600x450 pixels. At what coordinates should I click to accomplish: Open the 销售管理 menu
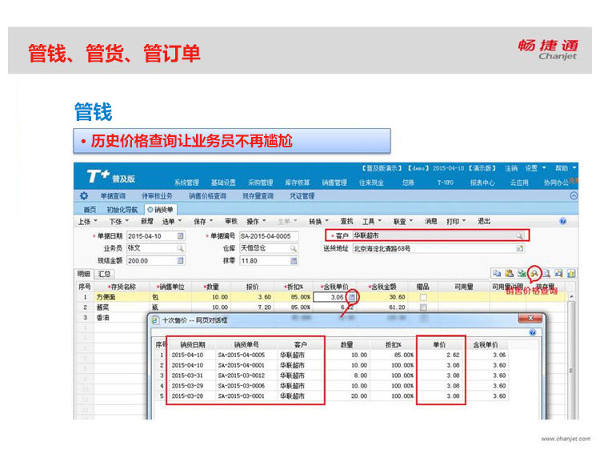(334, 183)
